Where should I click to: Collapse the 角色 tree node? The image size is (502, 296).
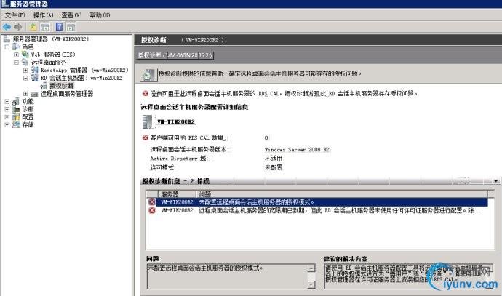point(7,47)
